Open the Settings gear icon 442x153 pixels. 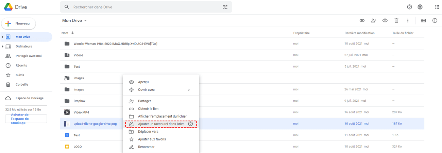(x=420, y=7)
